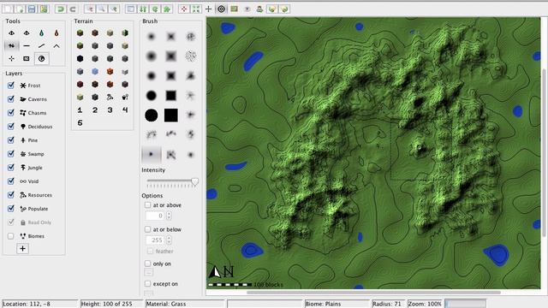The image size is (548, 308).
Task: Click the Undo green arrow icon
Action: [61, 9]
